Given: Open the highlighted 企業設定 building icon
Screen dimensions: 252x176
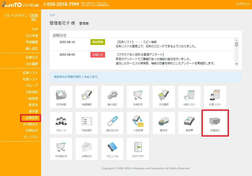Looking at the screenshot, I should click(215, 123).
